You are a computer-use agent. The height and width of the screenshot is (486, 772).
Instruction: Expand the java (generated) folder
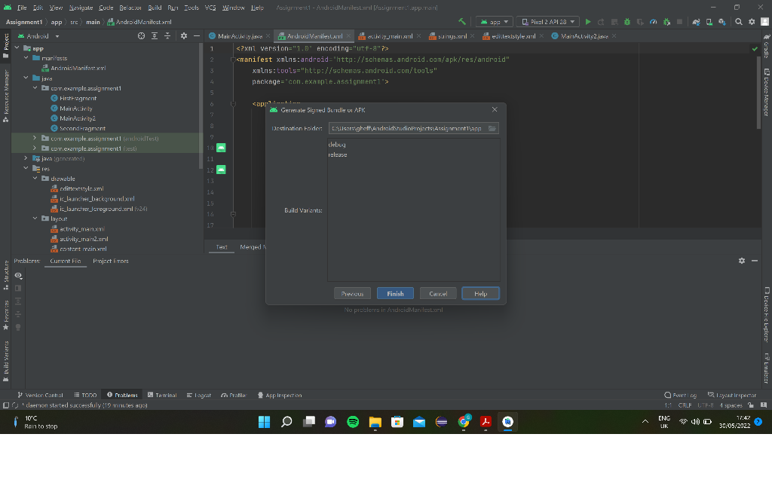tap(26, 158)
